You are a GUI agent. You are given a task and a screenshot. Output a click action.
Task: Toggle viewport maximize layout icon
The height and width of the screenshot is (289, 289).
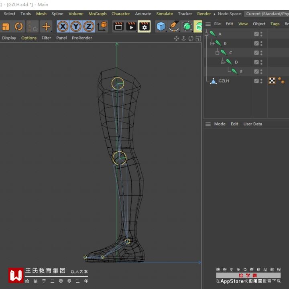pos(198,39)
